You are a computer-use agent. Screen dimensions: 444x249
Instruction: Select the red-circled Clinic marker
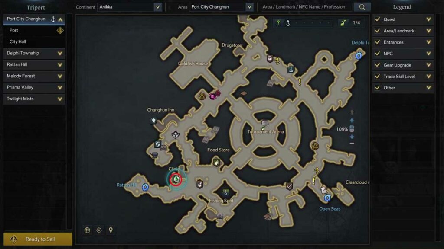tap(176, 179)
